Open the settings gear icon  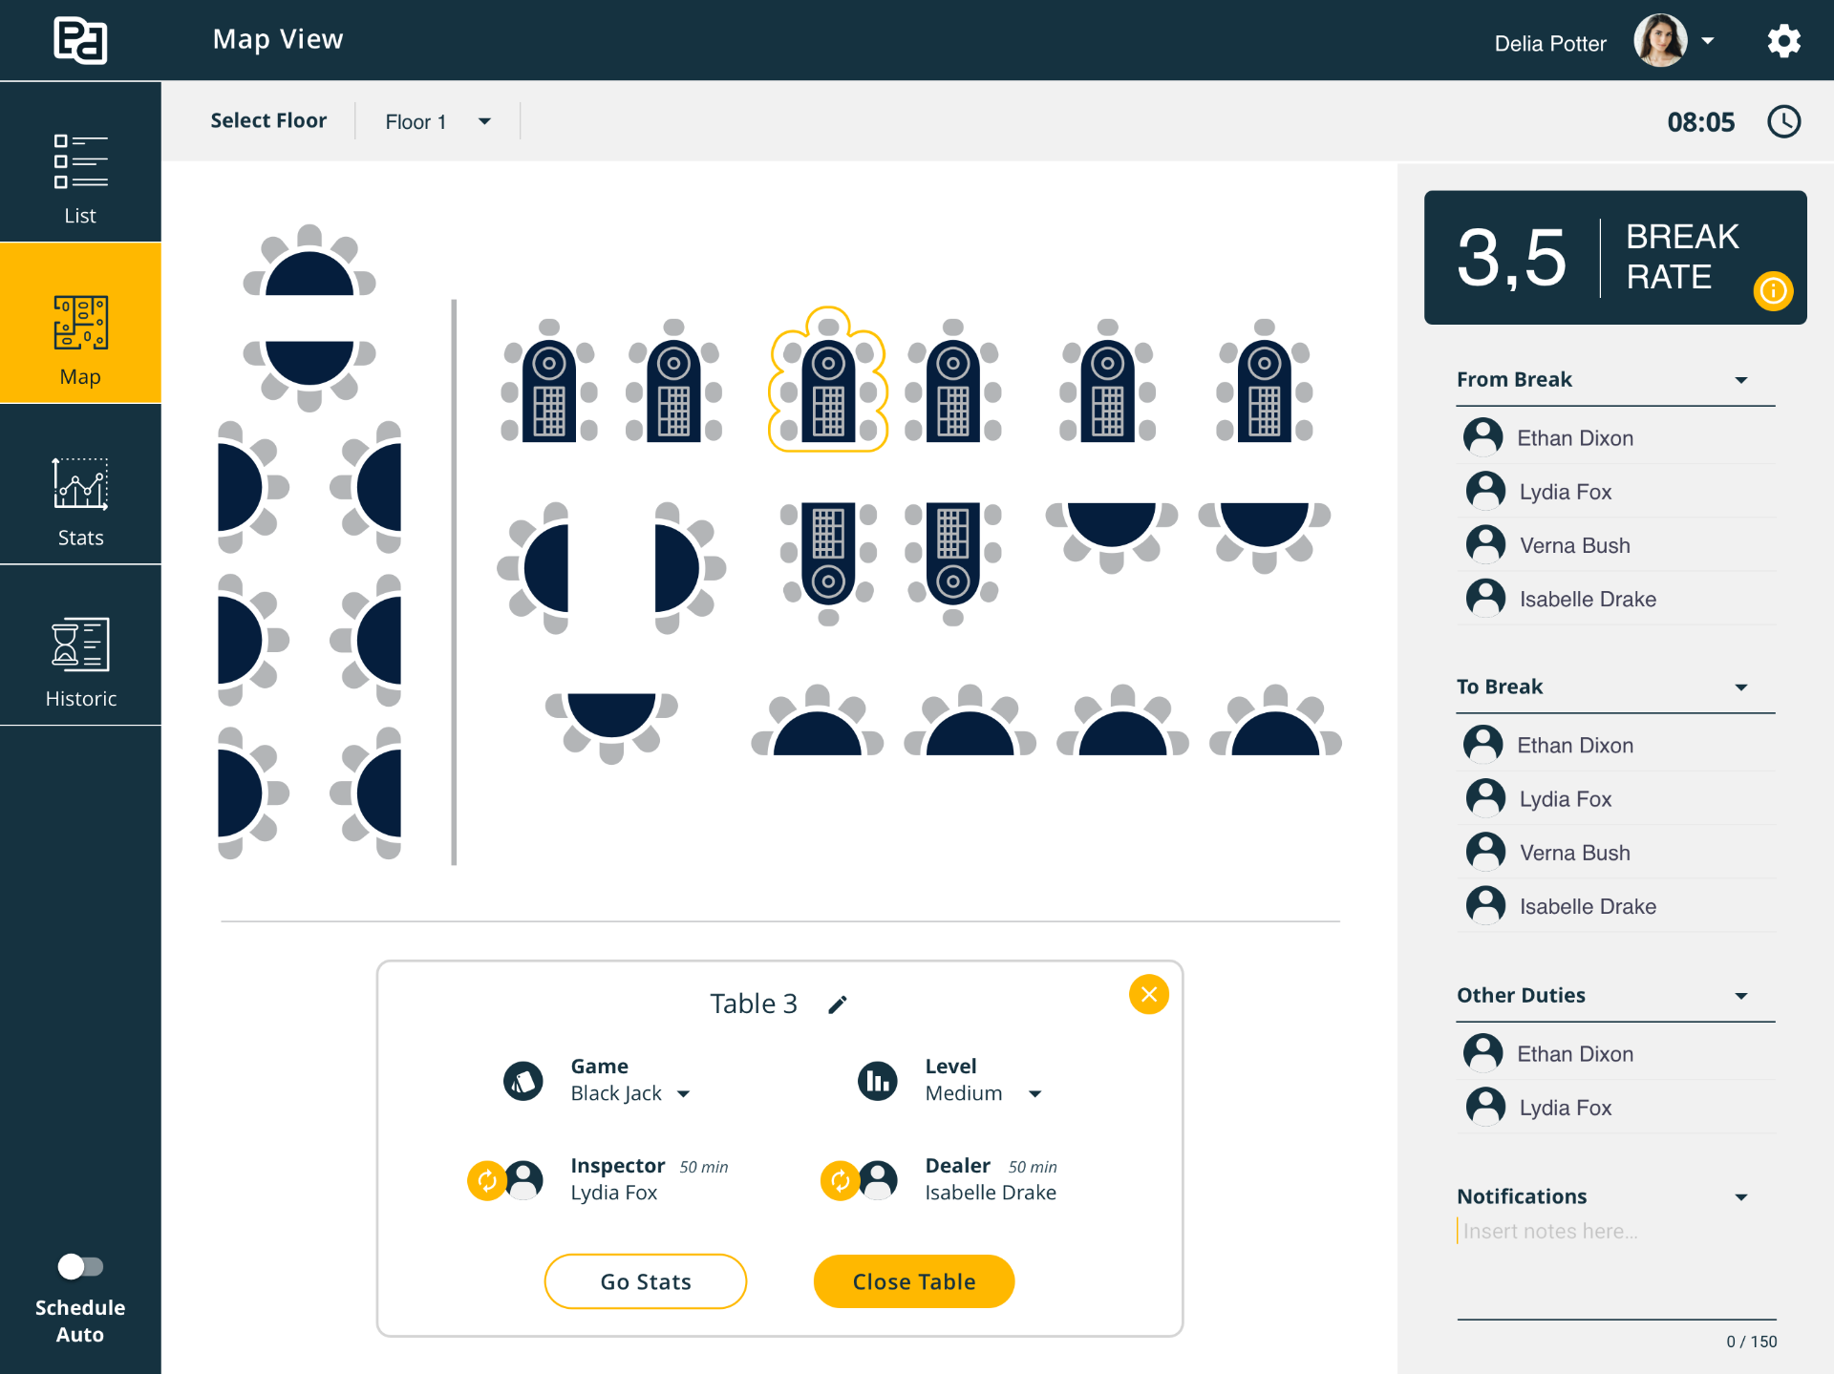click(1782, 42)
